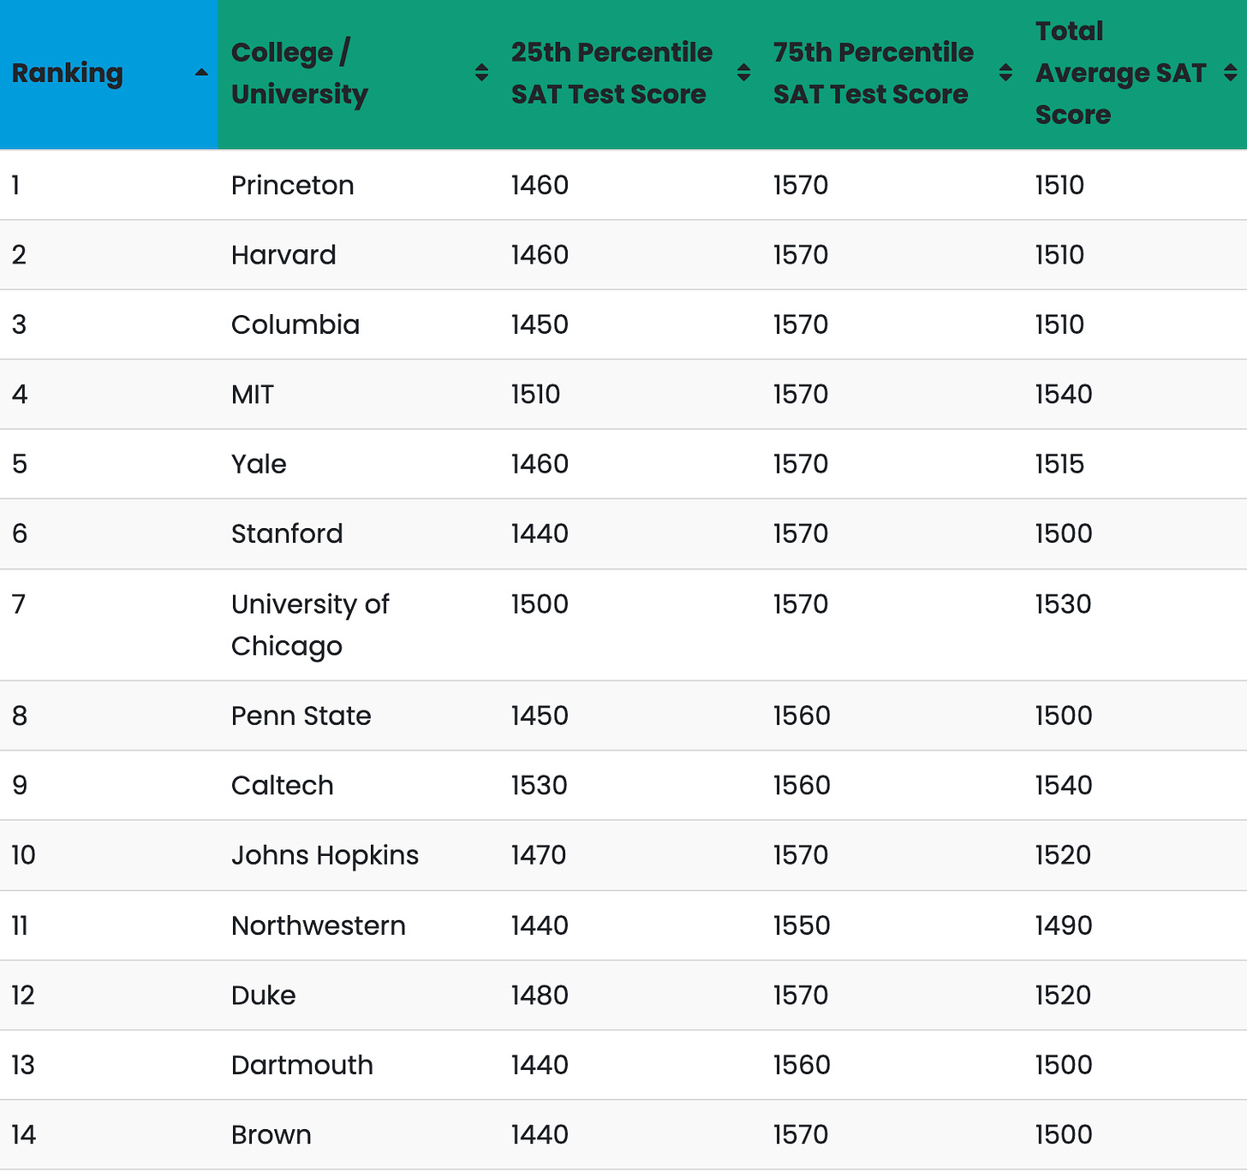1247x1171 pixels.
Task: Click Total Average SAT Score header
Action: [1120, 74]
